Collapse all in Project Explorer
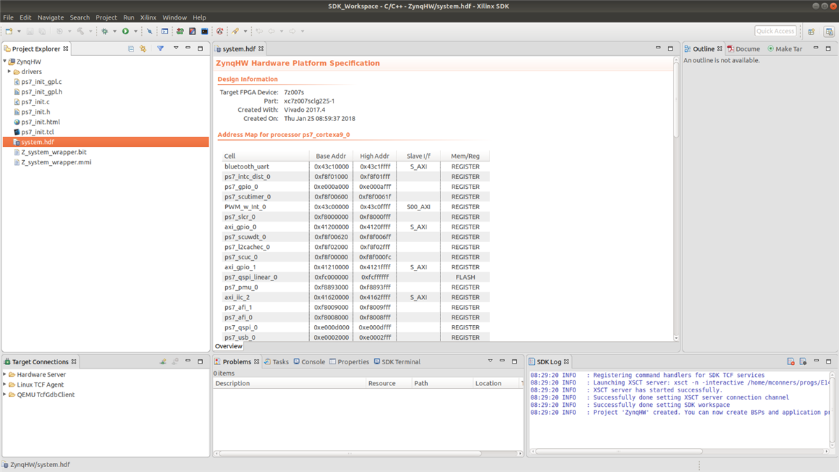 pos(131,49)
